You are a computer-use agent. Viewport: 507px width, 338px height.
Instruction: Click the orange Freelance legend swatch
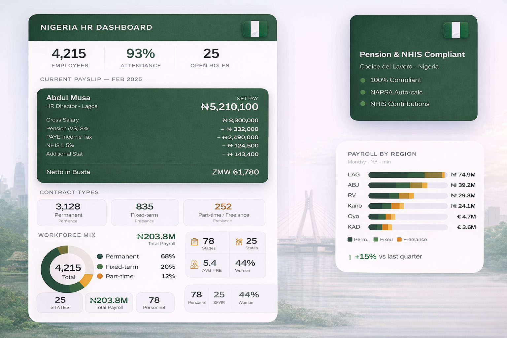click(x=399, y=240)
